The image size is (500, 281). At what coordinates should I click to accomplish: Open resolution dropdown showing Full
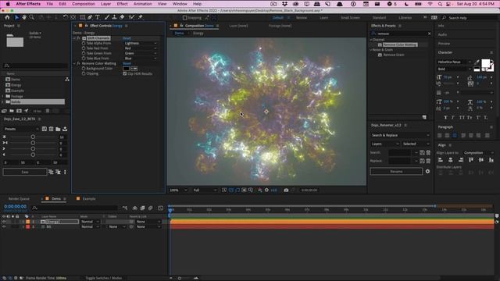pyautogui.click(x=205, y=190)
